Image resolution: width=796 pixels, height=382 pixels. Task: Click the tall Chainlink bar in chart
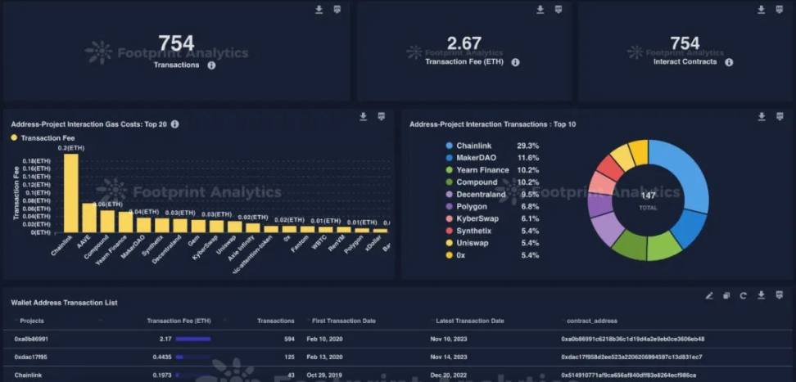coord(71,192)
